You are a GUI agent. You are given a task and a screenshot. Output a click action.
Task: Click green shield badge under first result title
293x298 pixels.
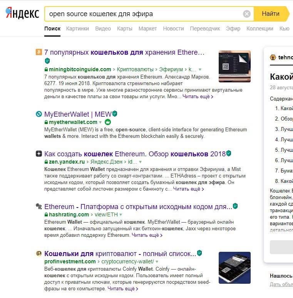pos(47,61)
